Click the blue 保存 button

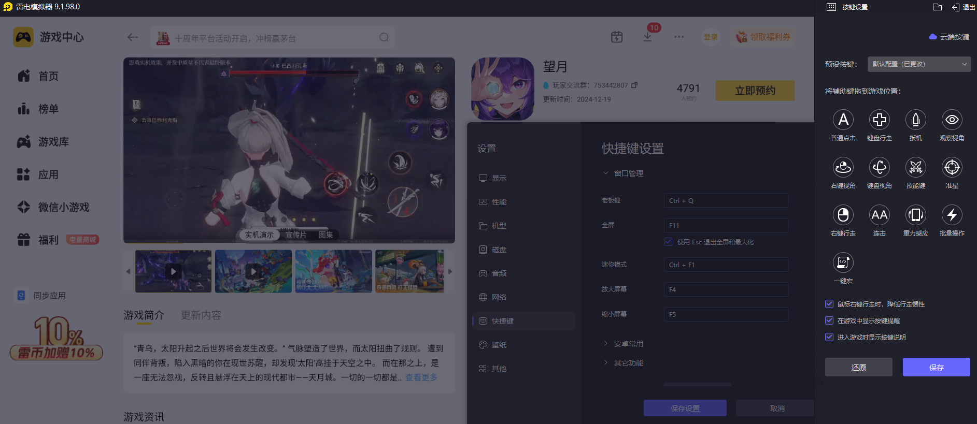pyautogui.click(x=937, y=367)
